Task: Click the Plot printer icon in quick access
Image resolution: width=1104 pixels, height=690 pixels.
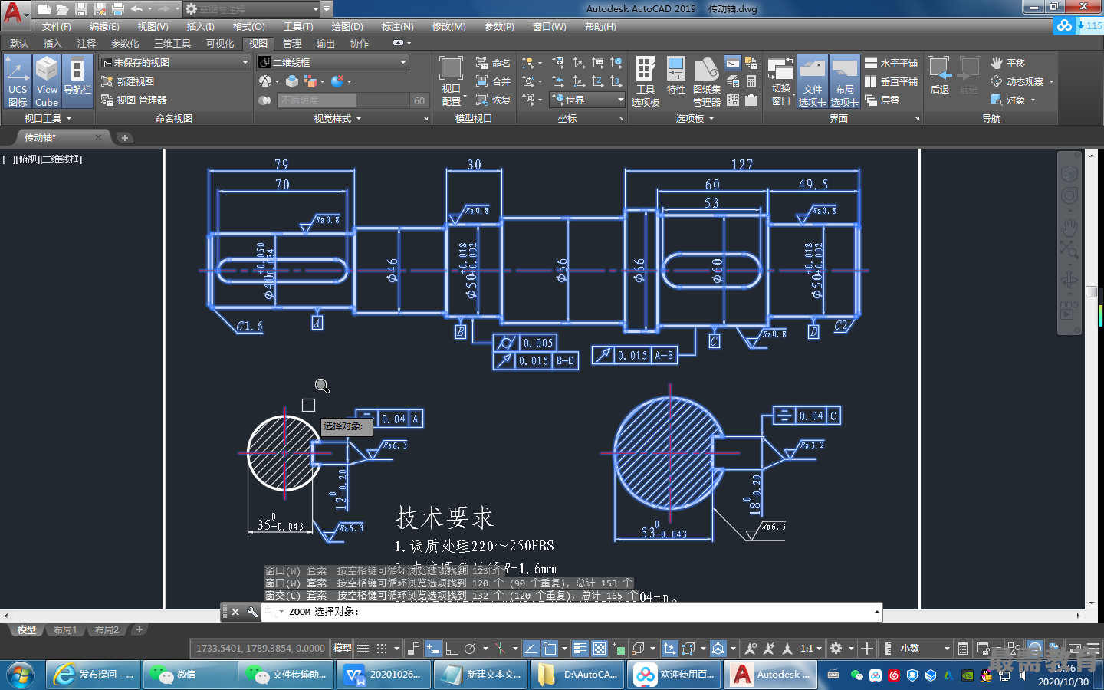Action: click(117, 9)
